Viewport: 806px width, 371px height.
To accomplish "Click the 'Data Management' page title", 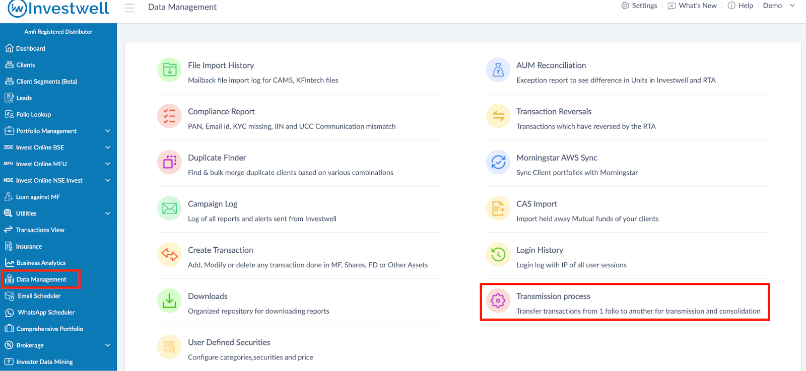I will tap(182, 7).
